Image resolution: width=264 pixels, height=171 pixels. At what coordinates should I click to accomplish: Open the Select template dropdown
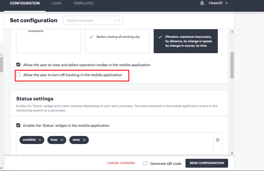tap(93, 20)
